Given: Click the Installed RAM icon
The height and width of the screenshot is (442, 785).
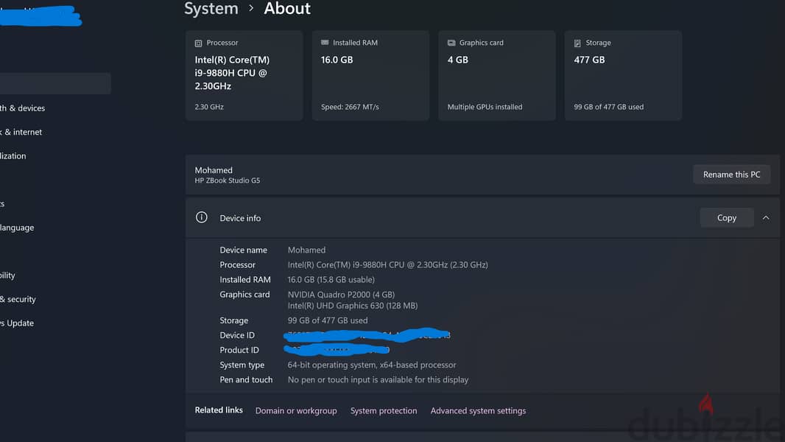Looking at the screenshot, I should (325, 43).
